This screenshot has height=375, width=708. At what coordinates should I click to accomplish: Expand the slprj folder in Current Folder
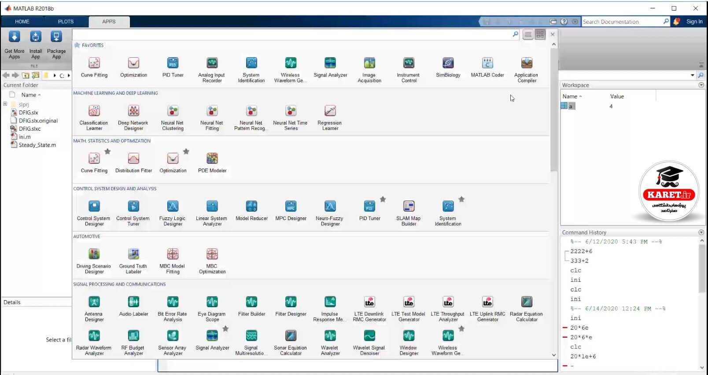click(5, 104)
